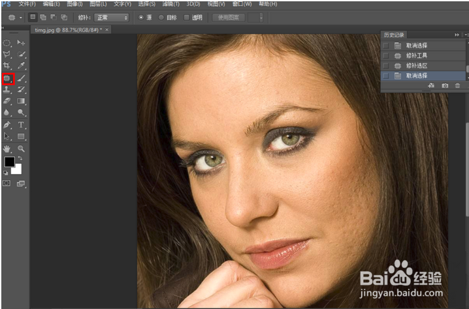Click the 使用图案 button
Image resolution: width=469 pixels, height=309 pixels.
coord(229,18)
